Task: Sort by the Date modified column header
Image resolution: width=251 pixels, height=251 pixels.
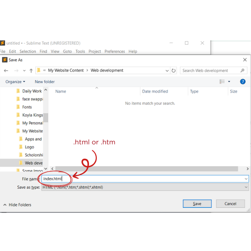Action: (x=155, y=91)
